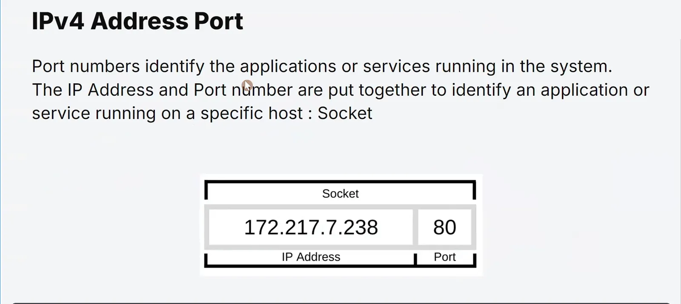Image resolution: width=681 pixels, height=304 pixels.
Task: Click the "Socket" label atop the diagram
Action: (x=340, y=193)
